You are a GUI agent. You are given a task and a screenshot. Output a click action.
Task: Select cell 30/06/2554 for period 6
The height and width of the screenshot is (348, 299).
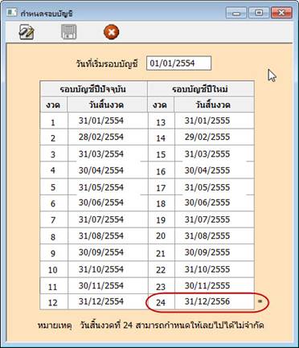(x=108, y=203)
